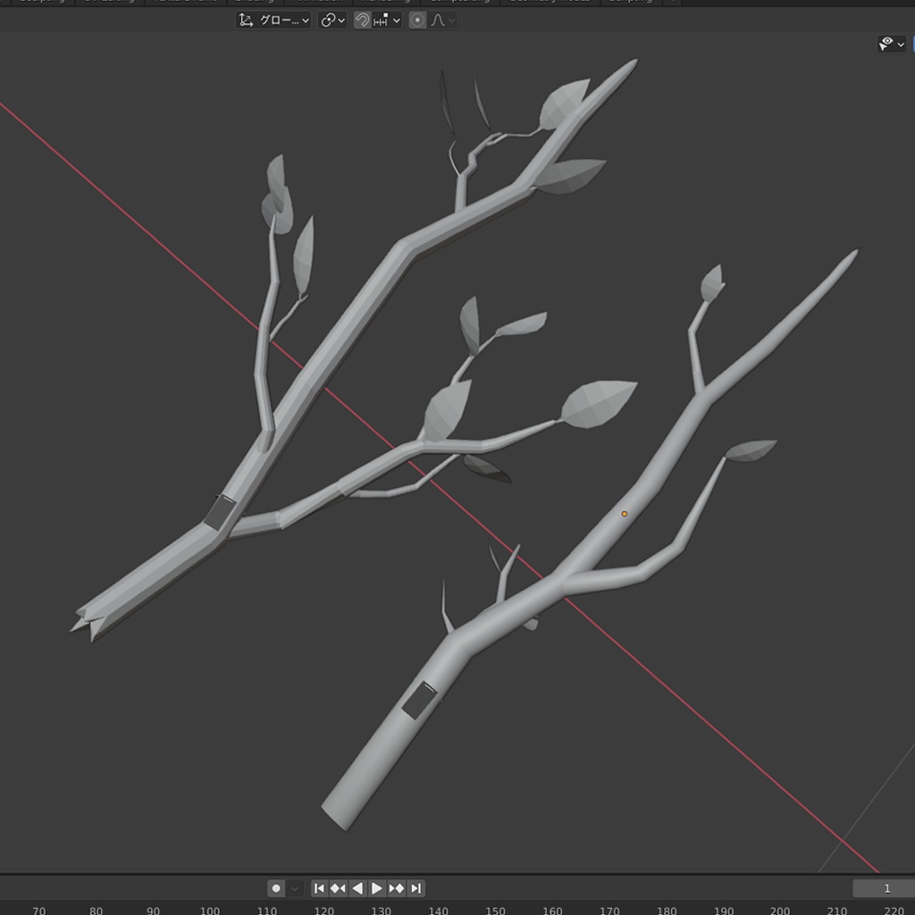Click the orange object origin dot

tap(625, 514)
